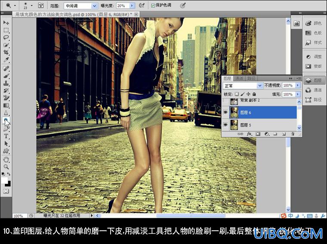
Task: Toggle lock all
Action: point(254,94)
